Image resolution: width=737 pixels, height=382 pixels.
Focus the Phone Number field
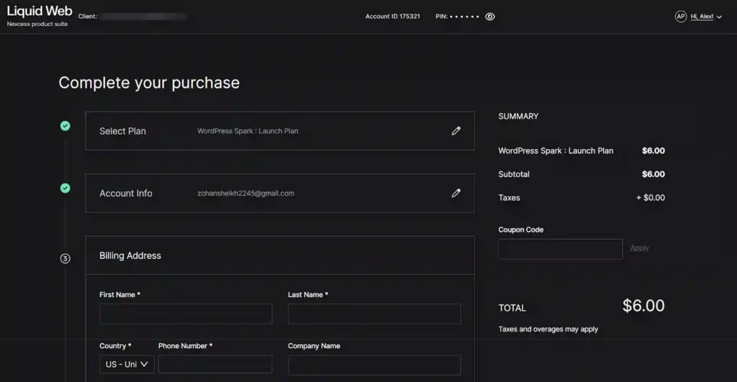(215, 364)
